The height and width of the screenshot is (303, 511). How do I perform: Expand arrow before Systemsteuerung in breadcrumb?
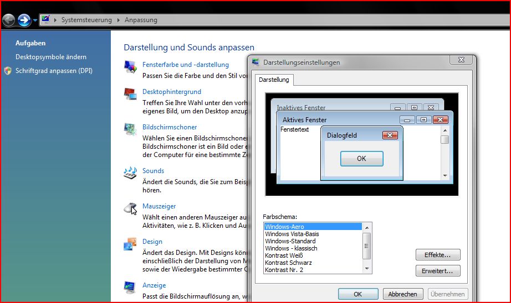point(55,20)
